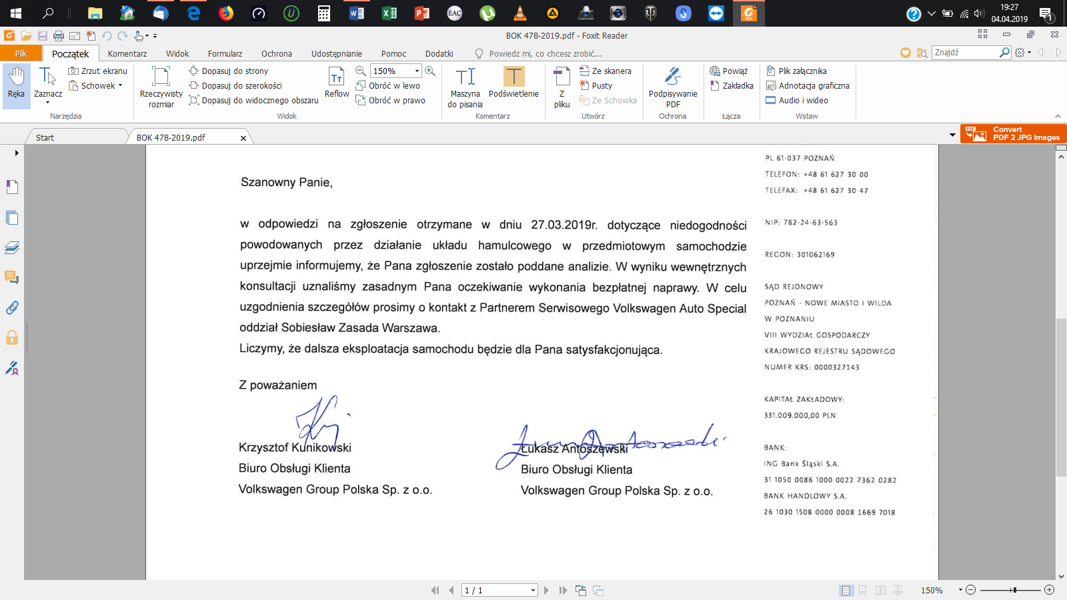Image resolution: width=1067 pixels, height=600 pixels.
Task: Expand the 150% zoom dropdown in ribbon
Action: (417, 71)
